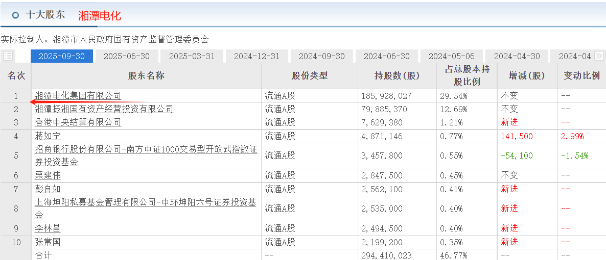
Task: Open the 2024-06-30 date tab
Action: point(386,56)
